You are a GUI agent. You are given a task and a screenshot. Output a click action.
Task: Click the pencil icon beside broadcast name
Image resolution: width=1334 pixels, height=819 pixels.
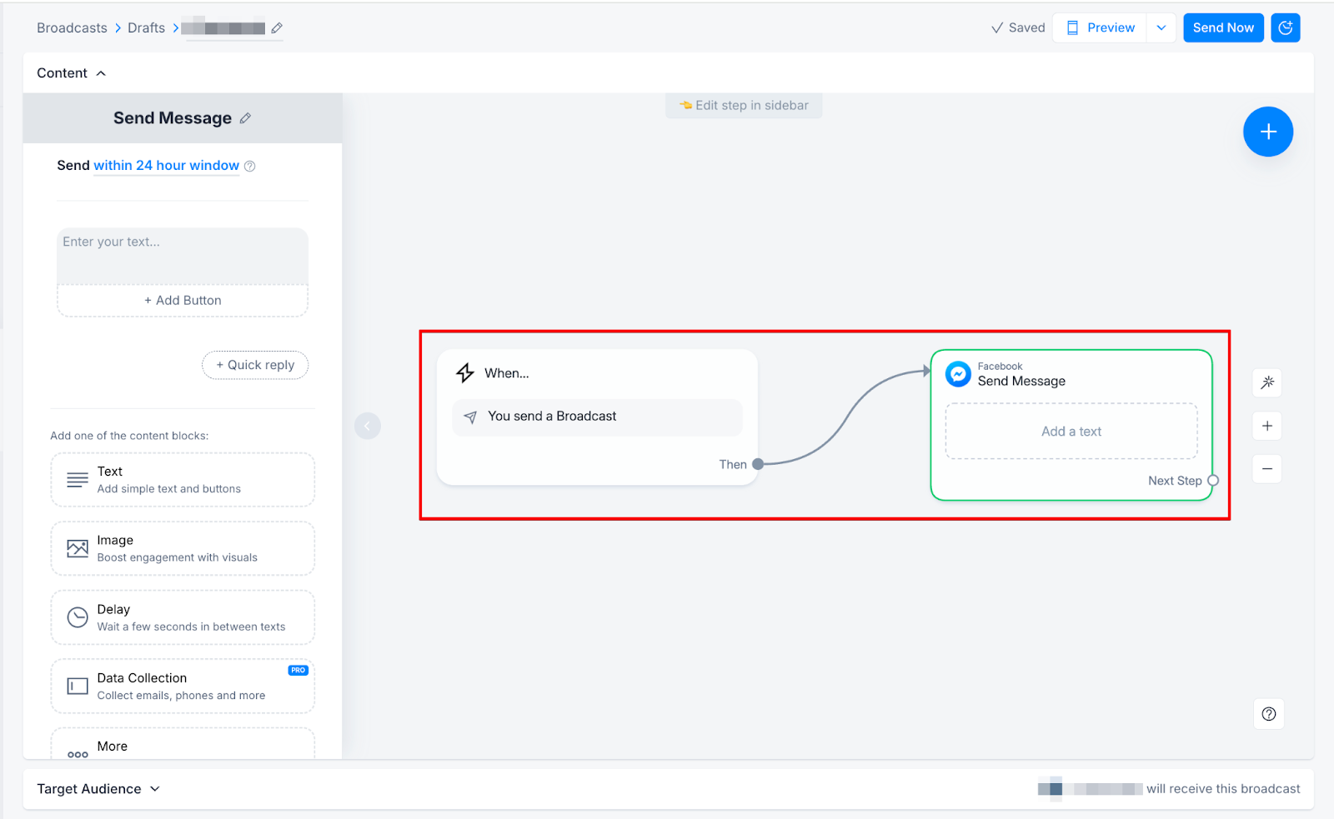[x=277, y=28]
